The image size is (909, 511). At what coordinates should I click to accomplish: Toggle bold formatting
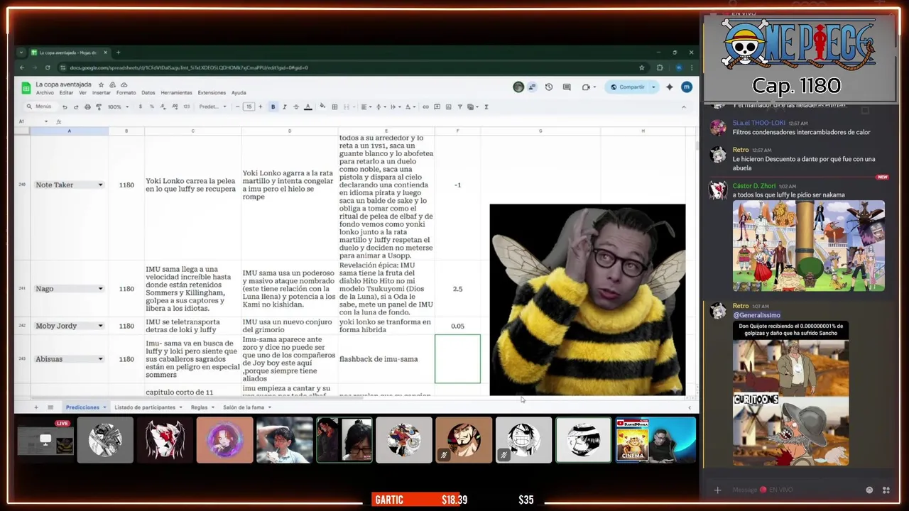pos(273,106)
